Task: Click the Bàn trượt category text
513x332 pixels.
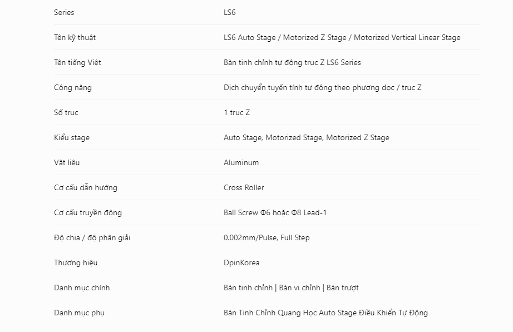Action: pyautogui.click(x=343, y=288)
